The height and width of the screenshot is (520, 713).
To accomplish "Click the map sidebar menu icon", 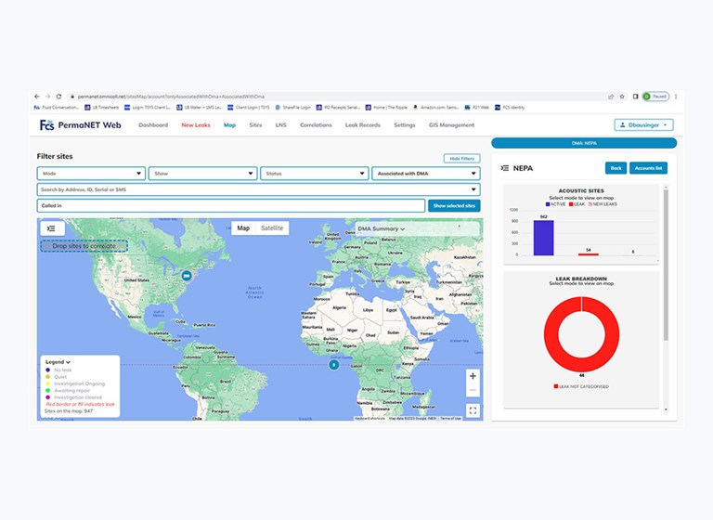I will pyautogui.click(x=51, y=228).
